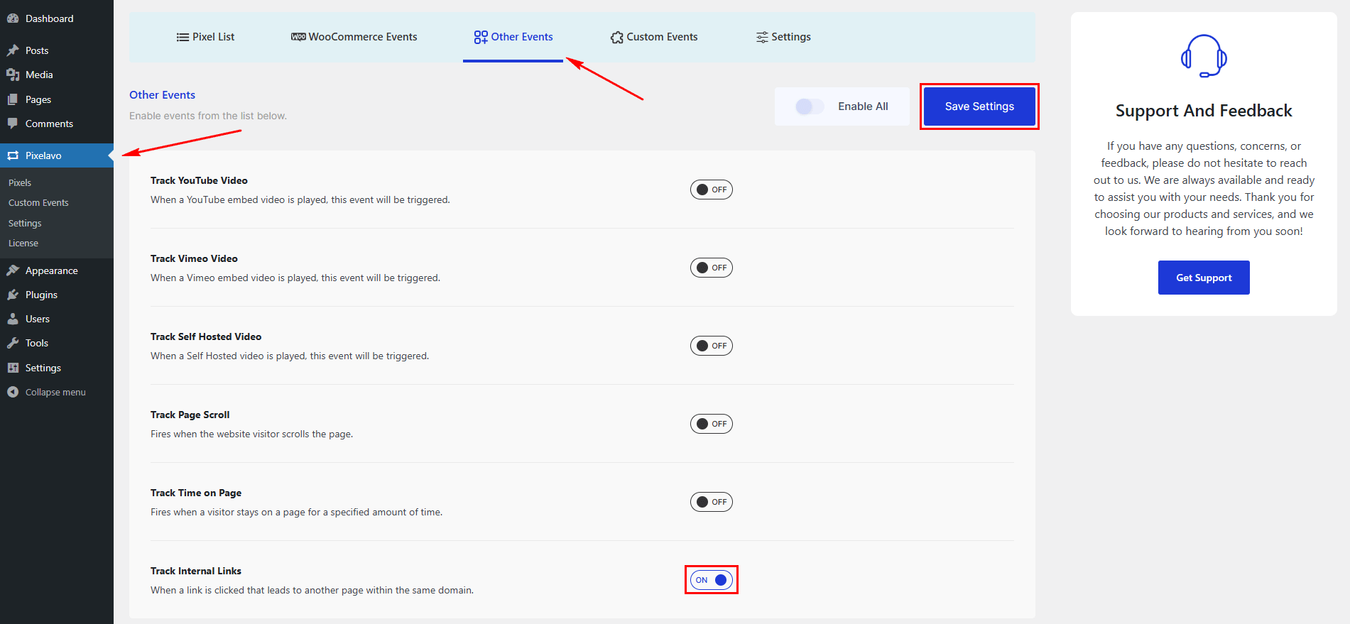
Task: Click the Appearance paintbrush icon
Action: 13,270
